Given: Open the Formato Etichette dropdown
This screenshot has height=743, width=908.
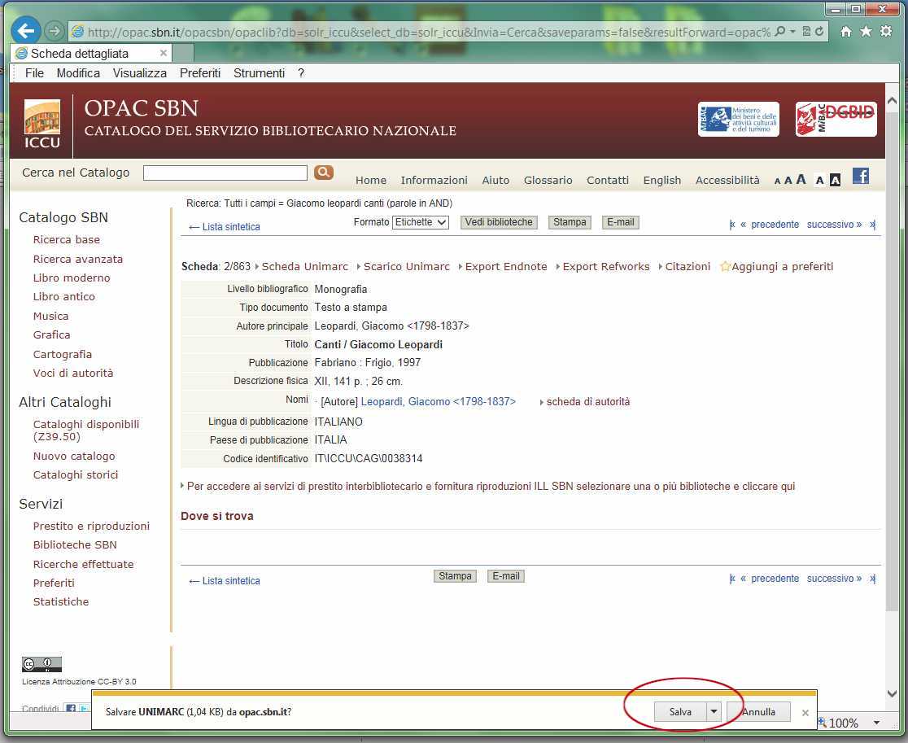Looking at the screenshot, I should tap(421, 222).
